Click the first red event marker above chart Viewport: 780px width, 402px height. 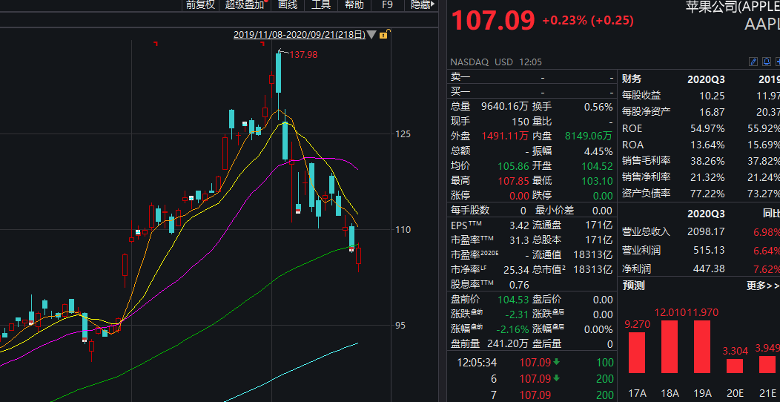156,44
